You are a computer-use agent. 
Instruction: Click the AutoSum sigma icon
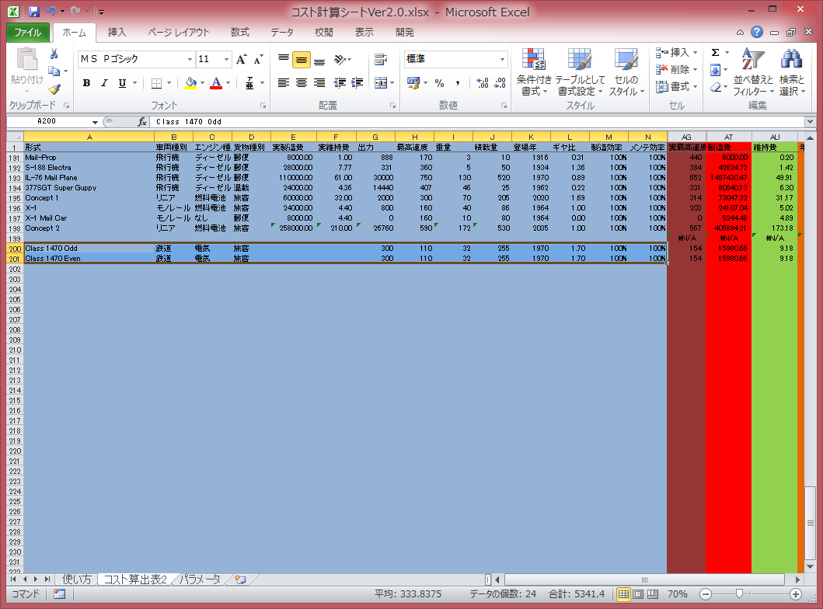coord(716,53)
